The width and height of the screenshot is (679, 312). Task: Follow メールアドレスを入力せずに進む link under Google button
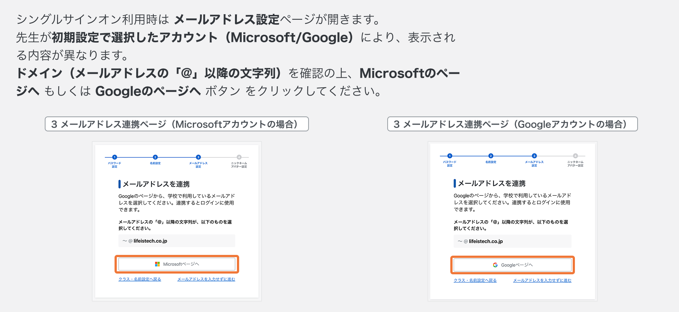coord(542,280)
